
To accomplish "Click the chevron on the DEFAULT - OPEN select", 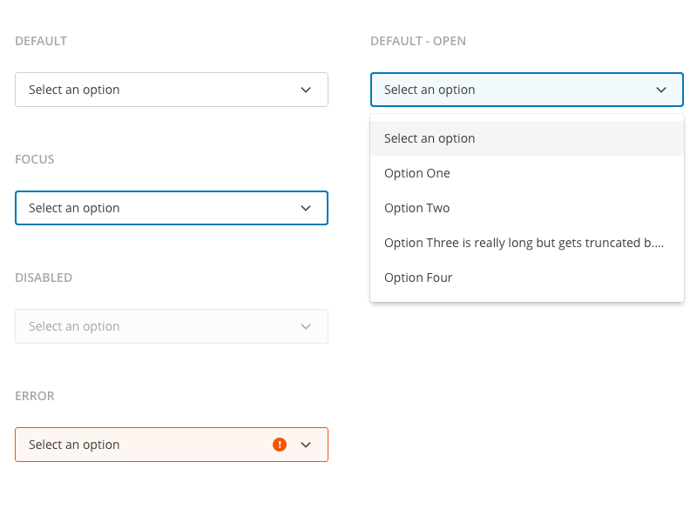I will (661, 90).
